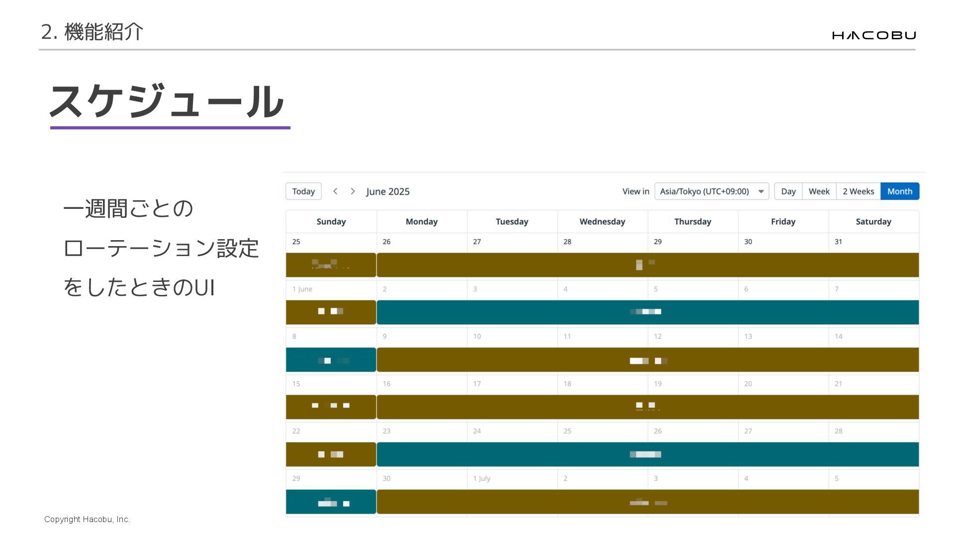The width and height of the screenshot is (955, 537).
Task: Click the olive Sunday shift on May 25
Action: 331,265
